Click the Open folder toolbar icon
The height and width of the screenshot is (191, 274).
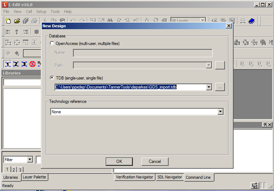coord(17,21)
